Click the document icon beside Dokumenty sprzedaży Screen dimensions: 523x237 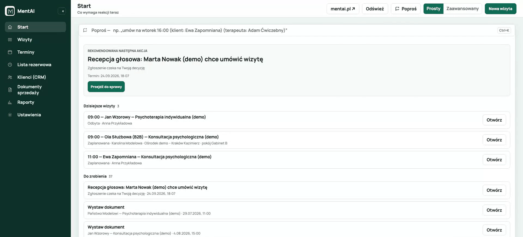click(10, 90)
